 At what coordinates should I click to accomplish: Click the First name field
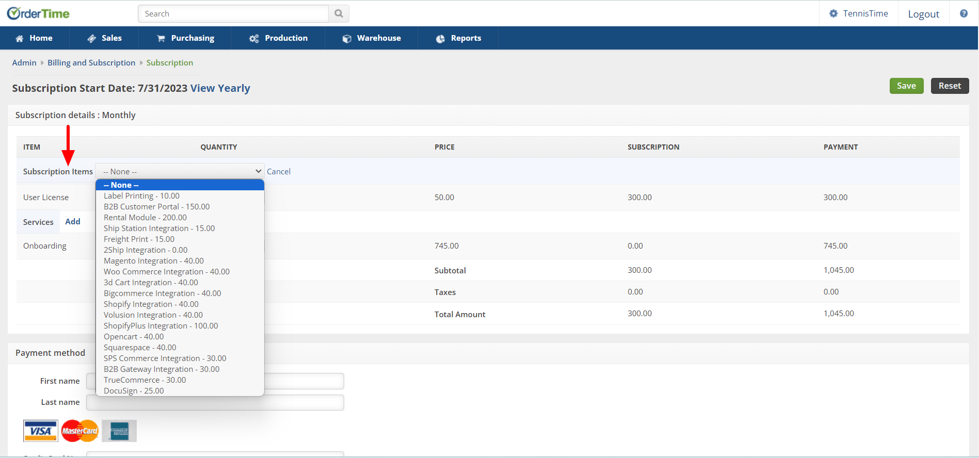pyautogui.click(x=215, y=381)
